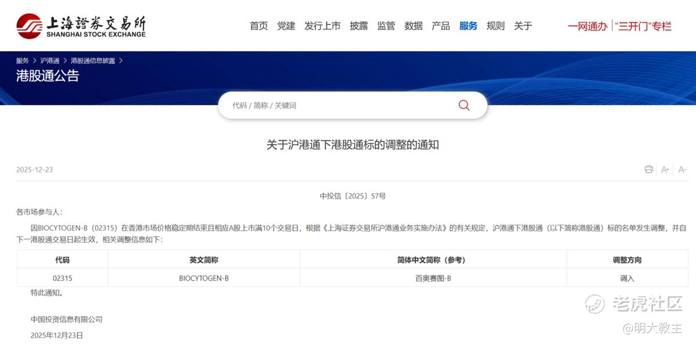Click the 沪港通 breadcrumb link
Viewport: 696px width, 344px height.
(x=50, y=60)
